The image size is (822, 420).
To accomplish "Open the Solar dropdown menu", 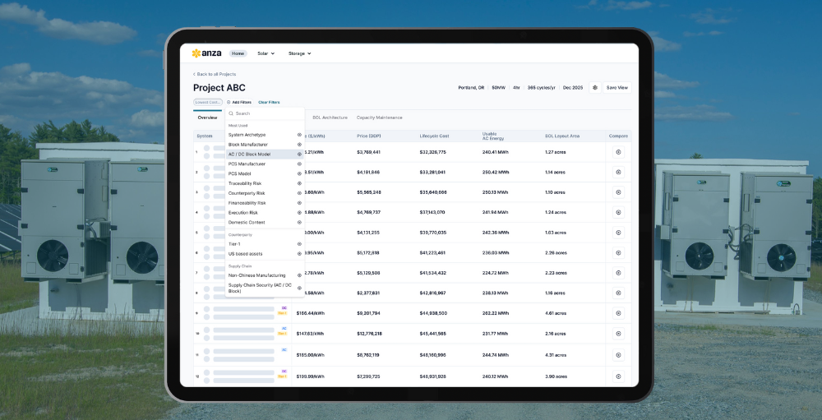I will [266, 53].
